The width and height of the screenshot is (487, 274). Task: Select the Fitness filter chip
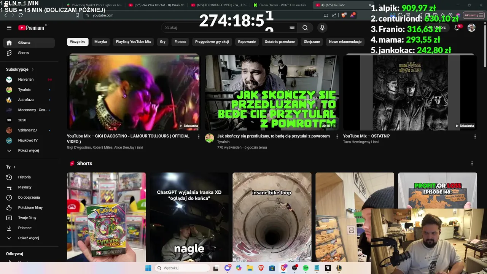pyautogui.click(x=180, y=41)
